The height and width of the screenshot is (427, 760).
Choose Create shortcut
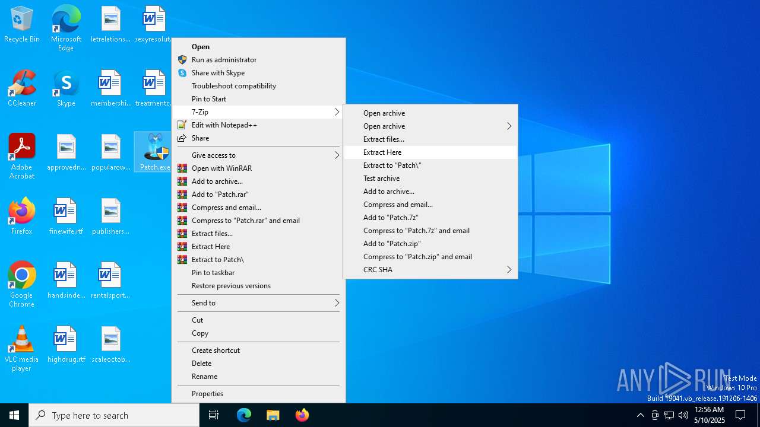(x=258, y=350)
